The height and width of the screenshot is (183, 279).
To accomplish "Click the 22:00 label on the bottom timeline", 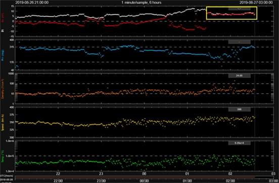I will click(58, 181).
